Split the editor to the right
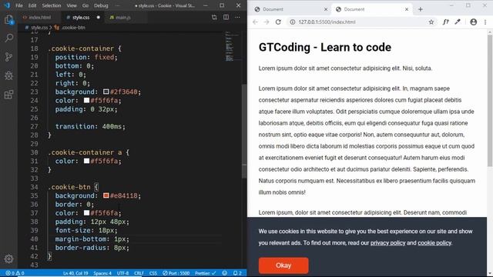The width and height of the screenshot is (493, 277). pyautogui.click(x=226, y=17)
